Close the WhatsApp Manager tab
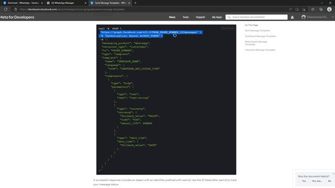 [x=85, y=3]
